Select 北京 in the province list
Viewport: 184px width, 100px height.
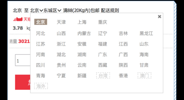tap(40, 22)
